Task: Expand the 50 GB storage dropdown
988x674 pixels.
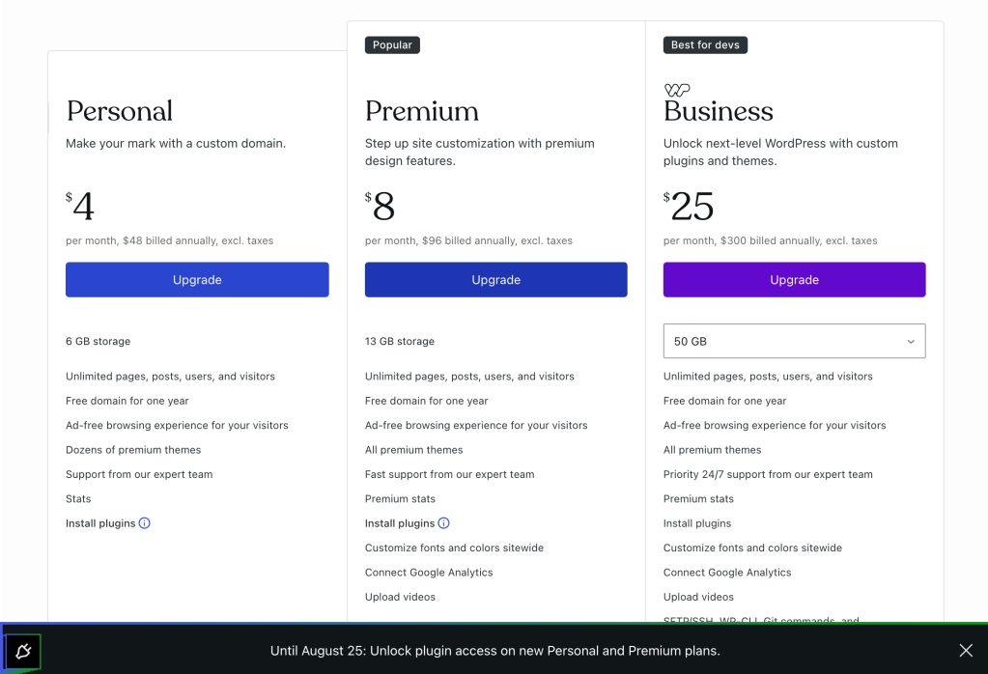Action: [x=794, y=341]
